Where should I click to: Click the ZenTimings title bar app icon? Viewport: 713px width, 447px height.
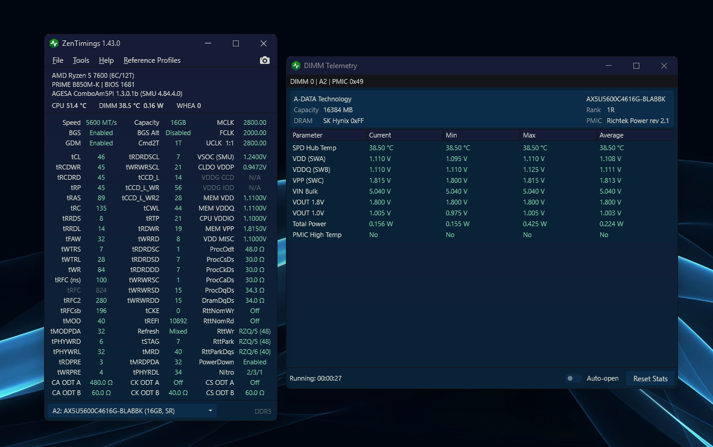[x=54, y=43]
